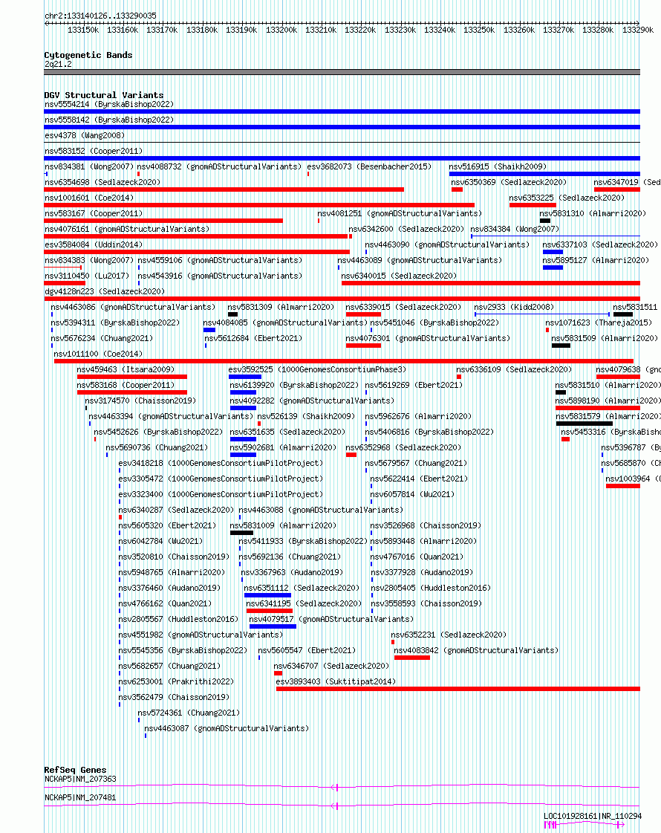Click nsv1011100 (Coe2014) label

click(98, 354)
